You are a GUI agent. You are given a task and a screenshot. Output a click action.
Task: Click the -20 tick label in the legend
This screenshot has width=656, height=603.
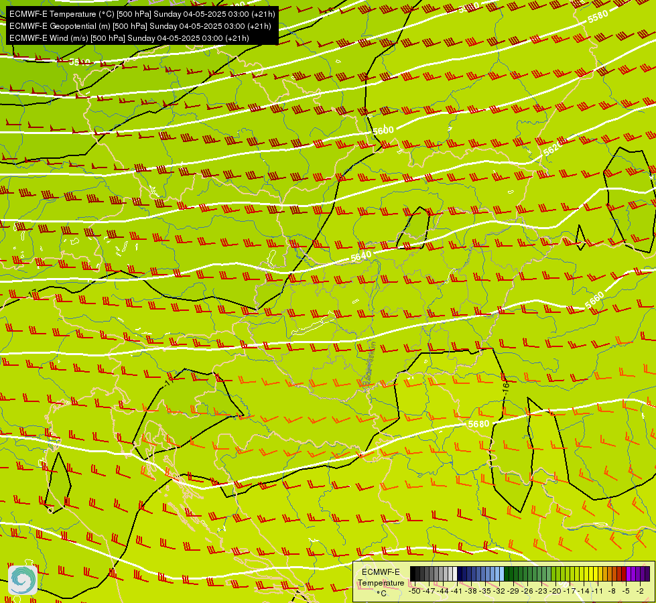point(555,591)
